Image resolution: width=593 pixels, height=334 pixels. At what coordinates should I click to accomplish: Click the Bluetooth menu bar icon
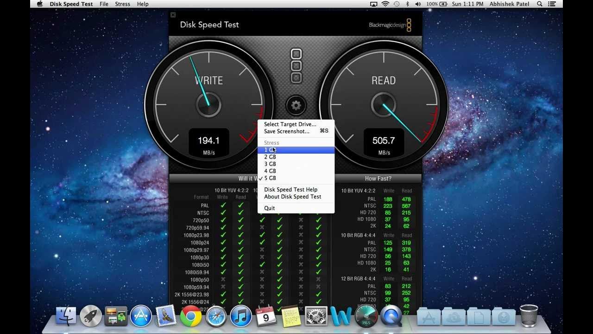coord(408,4)
